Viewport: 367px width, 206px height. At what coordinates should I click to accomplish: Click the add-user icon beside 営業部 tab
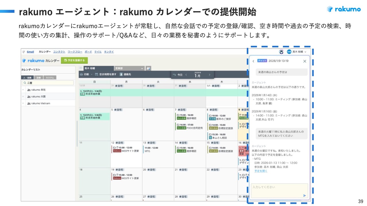click(x=148, y=68)
